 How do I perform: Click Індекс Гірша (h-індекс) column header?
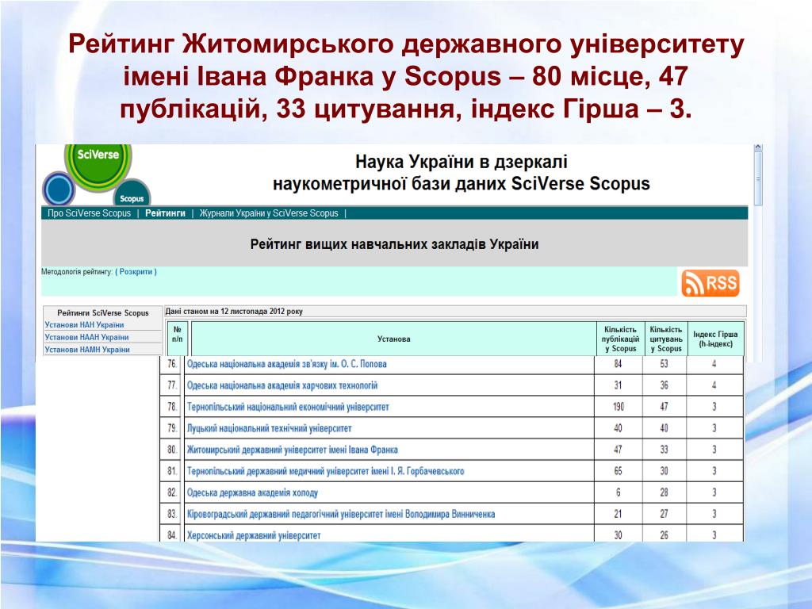coord(716,339)
